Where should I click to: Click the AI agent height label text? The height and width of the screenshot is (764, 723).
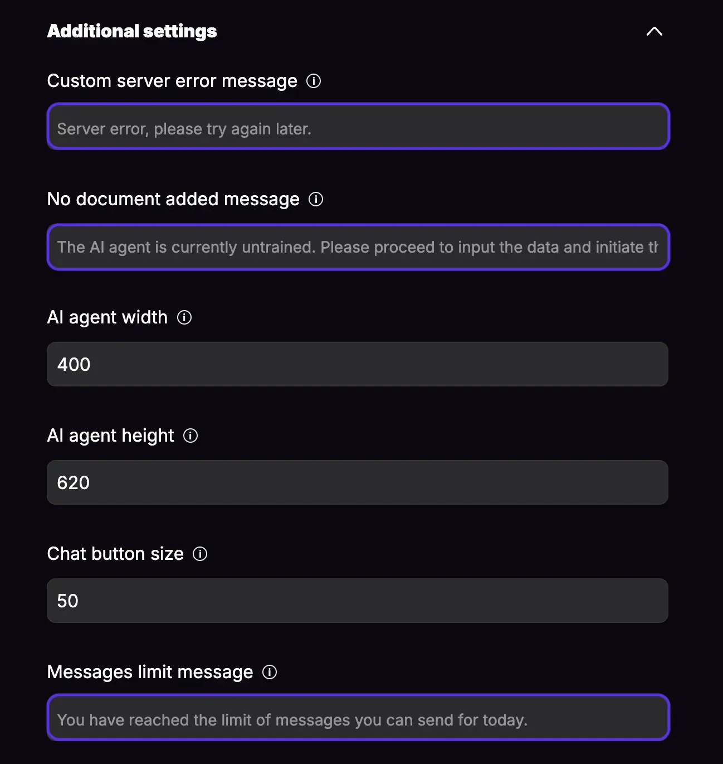click(111, 436)
